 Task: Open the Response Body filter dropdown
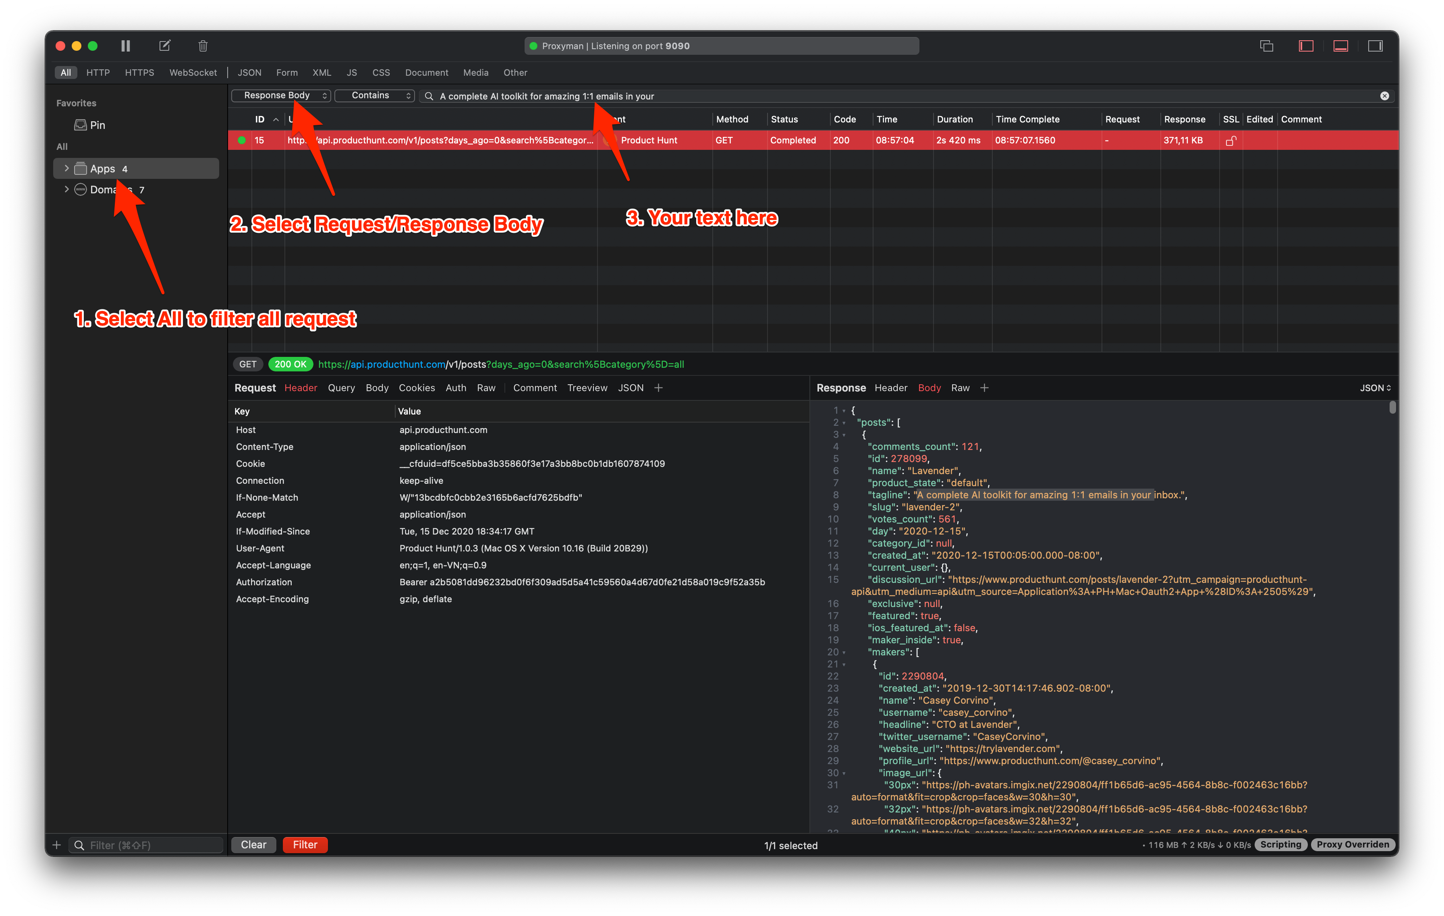(x=281, y=96)
